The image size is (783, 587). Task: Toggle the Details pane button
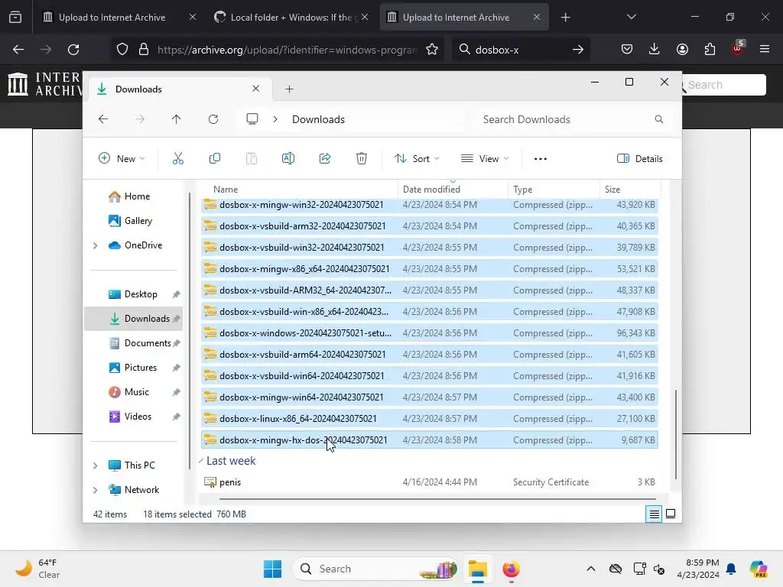[x=640, y=159]
